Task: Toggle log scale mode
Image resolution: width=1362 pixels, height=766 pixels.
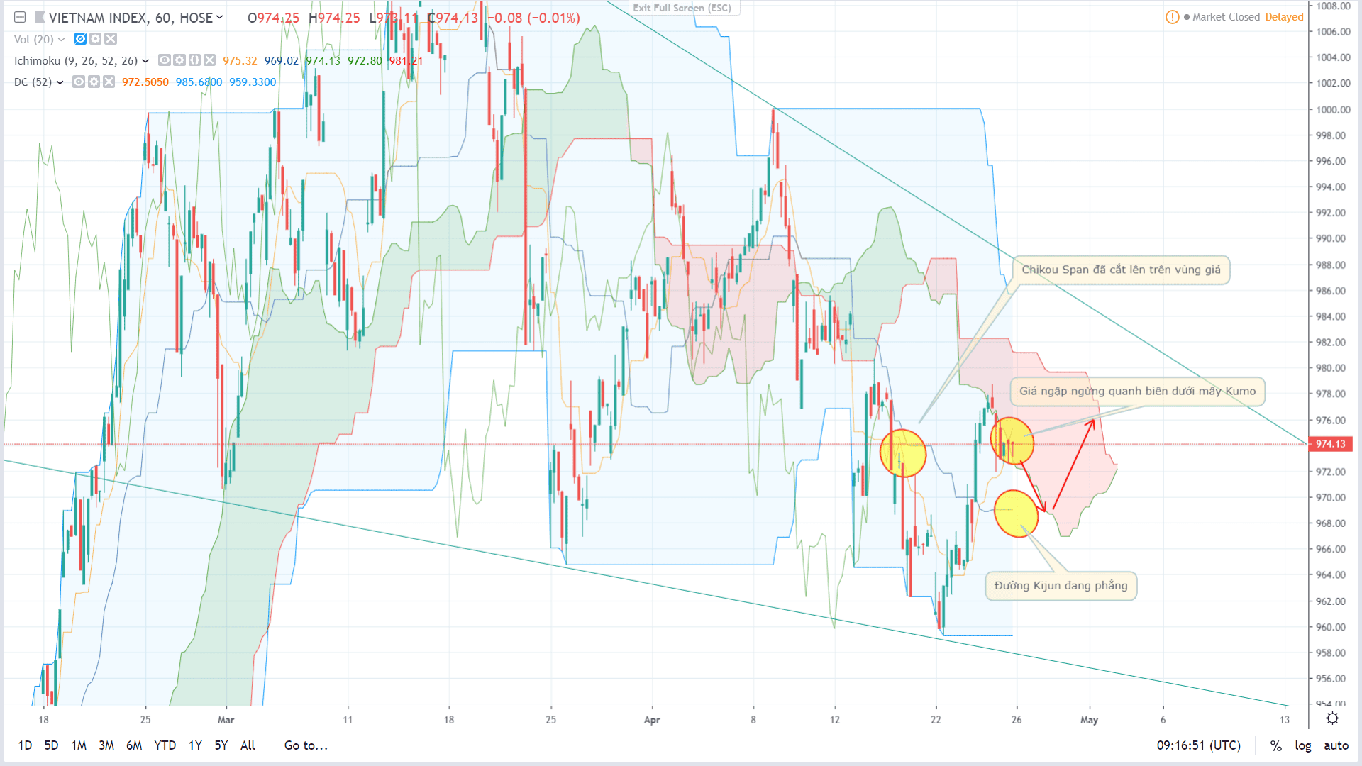Action: coord(1302,745)
